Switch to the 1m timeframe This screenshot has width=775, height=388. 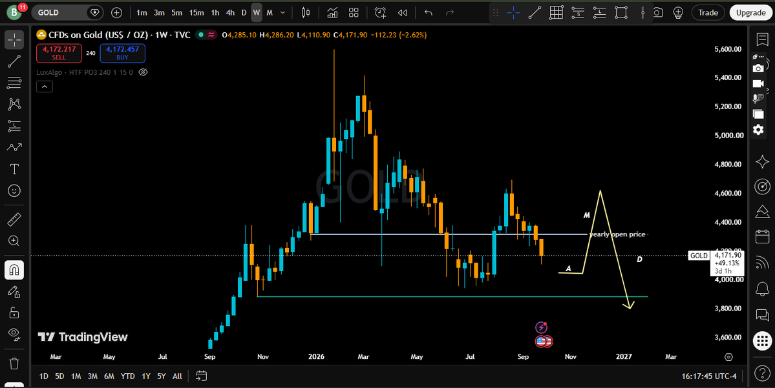142,12
